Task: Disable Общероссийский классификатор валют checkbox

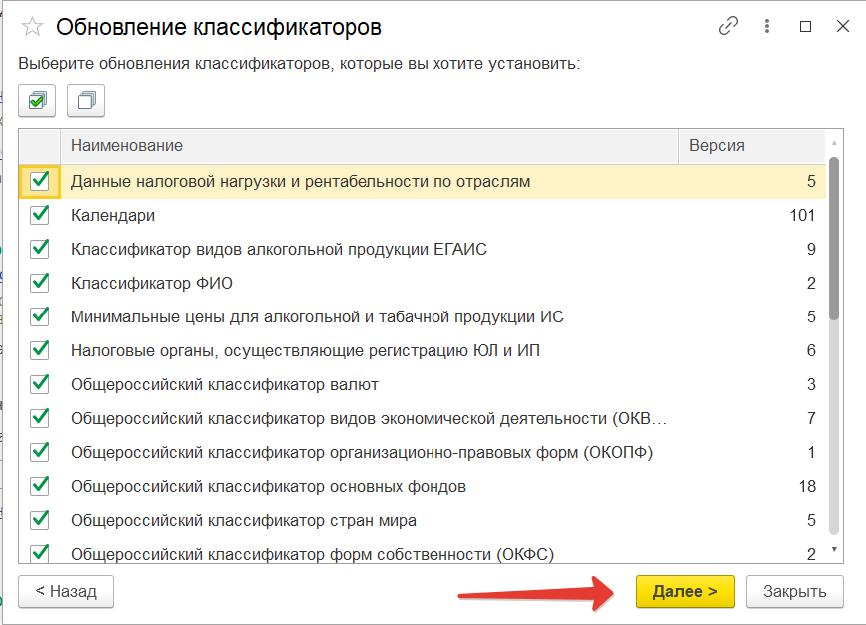Action: tap(40, 384)
